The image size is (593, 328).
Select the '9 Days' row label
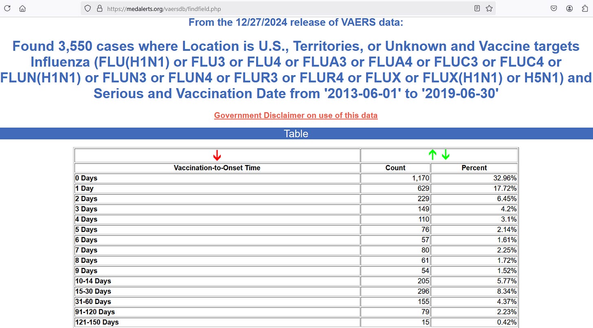(x=86, y=271)
